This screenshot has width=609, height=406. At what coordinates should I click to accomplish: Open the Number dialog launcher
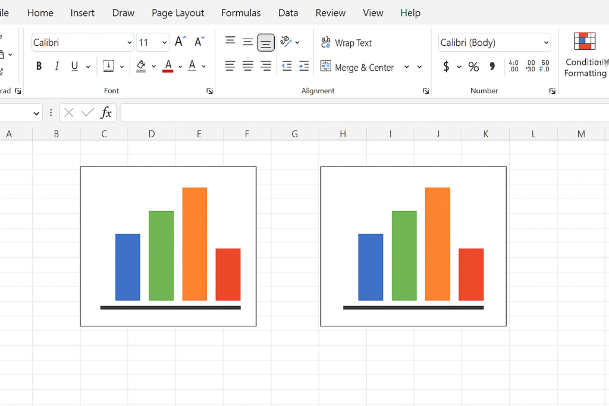click(553, 91)
